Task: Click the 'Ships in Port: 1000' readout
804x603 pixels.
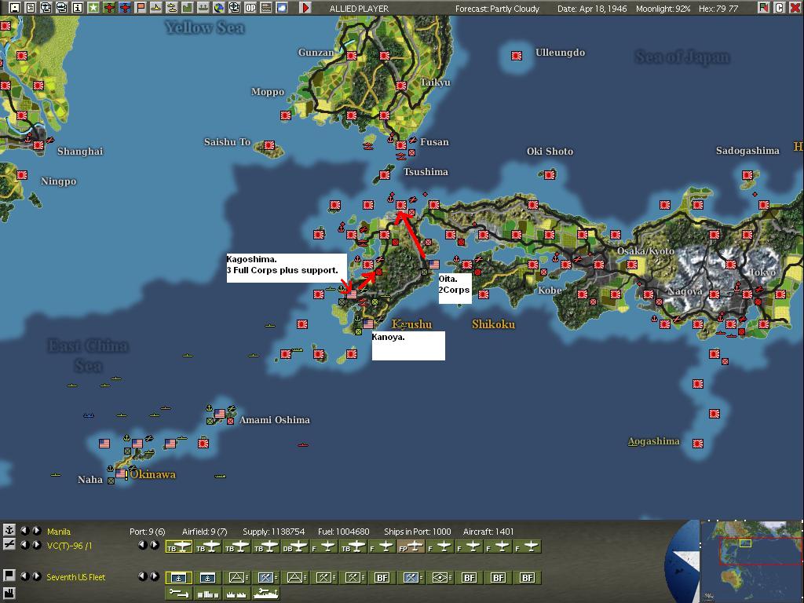Action: 418,532
